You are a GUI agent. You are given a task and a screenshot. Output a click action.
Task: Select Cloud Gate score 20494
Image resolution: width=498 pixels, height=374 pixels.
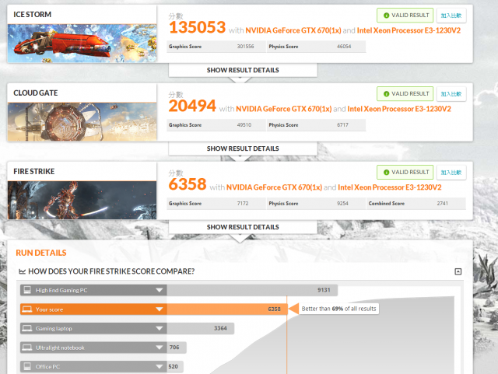point(192,106)
